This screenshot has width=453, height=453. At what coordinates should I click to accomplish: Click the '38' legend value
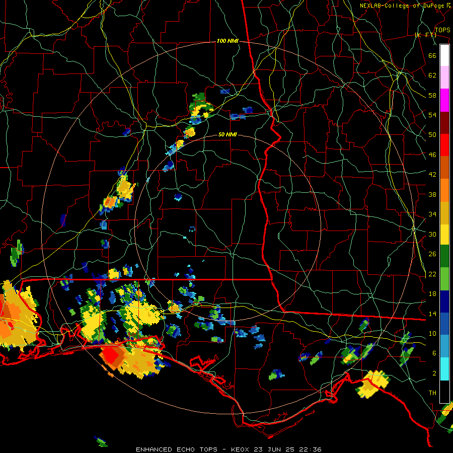(x=432, y=194)
